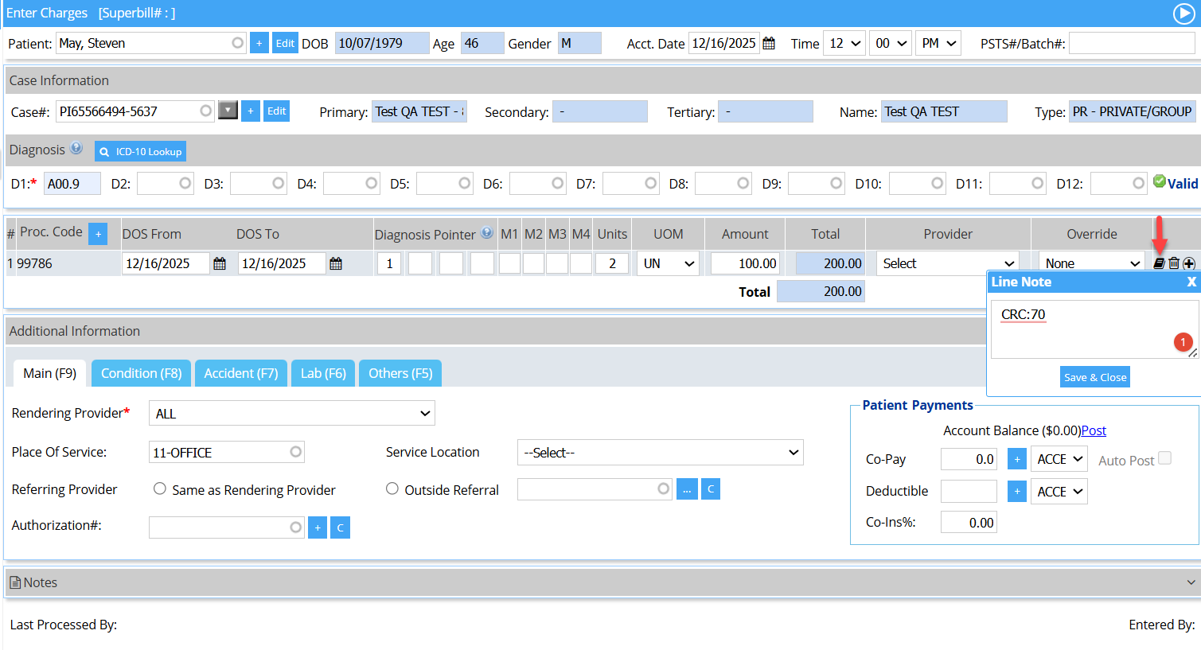
Task: Click the play icon in title bar
Action: coord(1183,14)
